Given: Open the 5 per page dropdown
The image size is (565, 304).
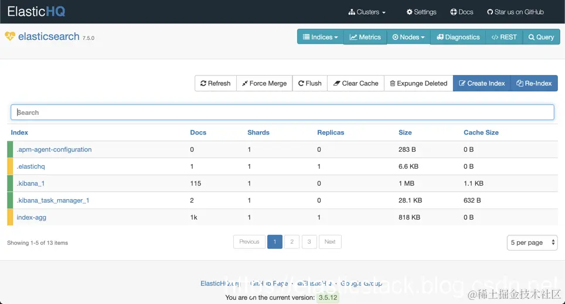Looking at the screenshot, I should (x=532, y=242).
